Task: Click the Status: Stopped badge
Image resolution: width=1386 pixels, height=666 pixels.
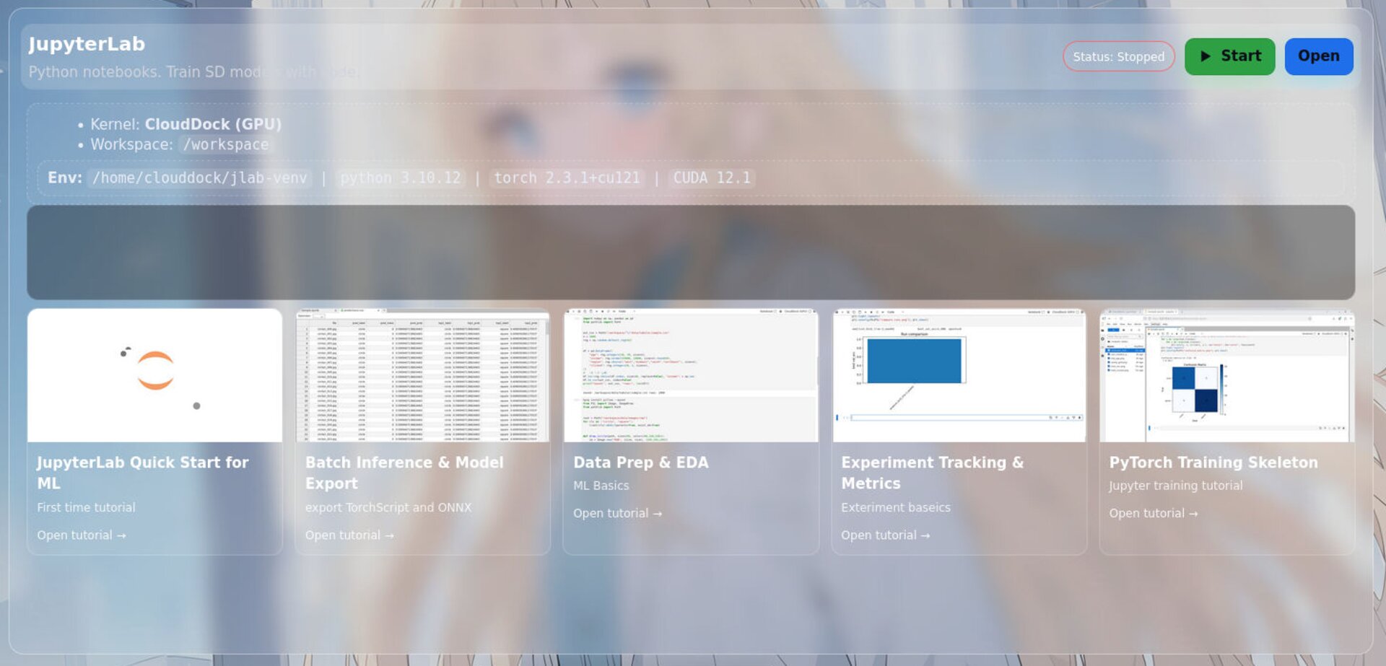Action: (1118, 56)
